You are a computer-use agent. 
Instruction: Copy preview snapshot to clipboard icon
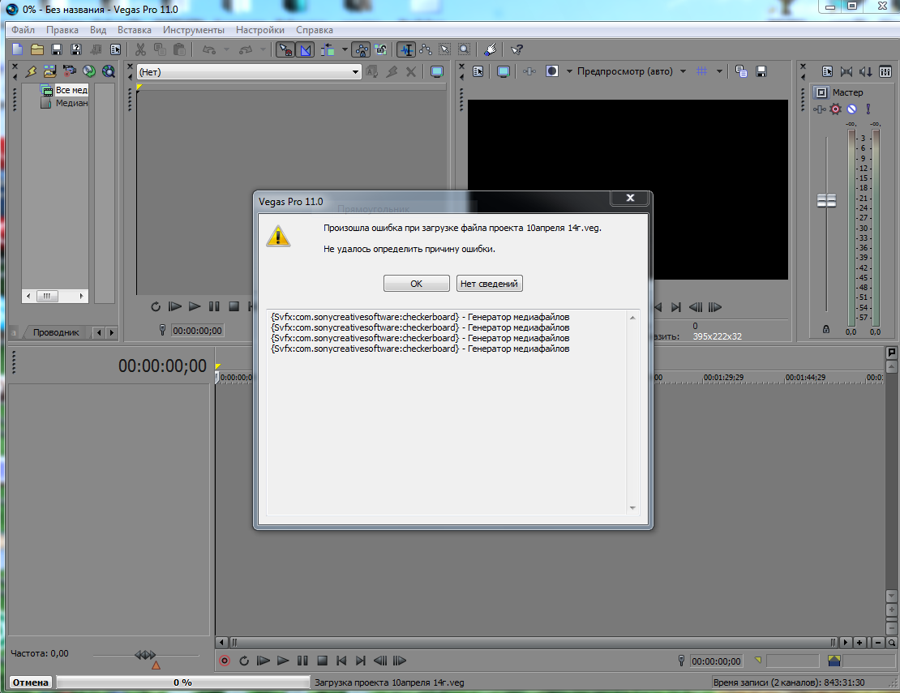pyautogui.click(x=741, y=71)
